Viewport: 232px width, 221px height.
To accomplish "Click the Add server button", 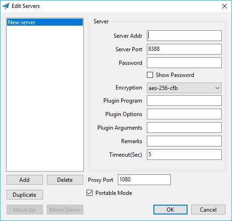I will pyautogui.click(x=25, y=180).
